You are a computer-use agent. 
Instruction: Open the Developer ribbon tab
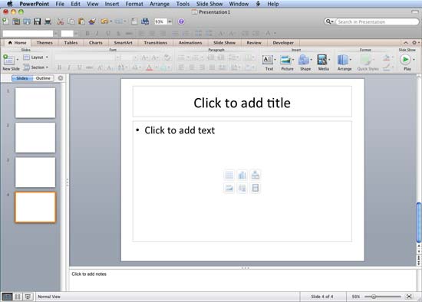pos(283,42)
